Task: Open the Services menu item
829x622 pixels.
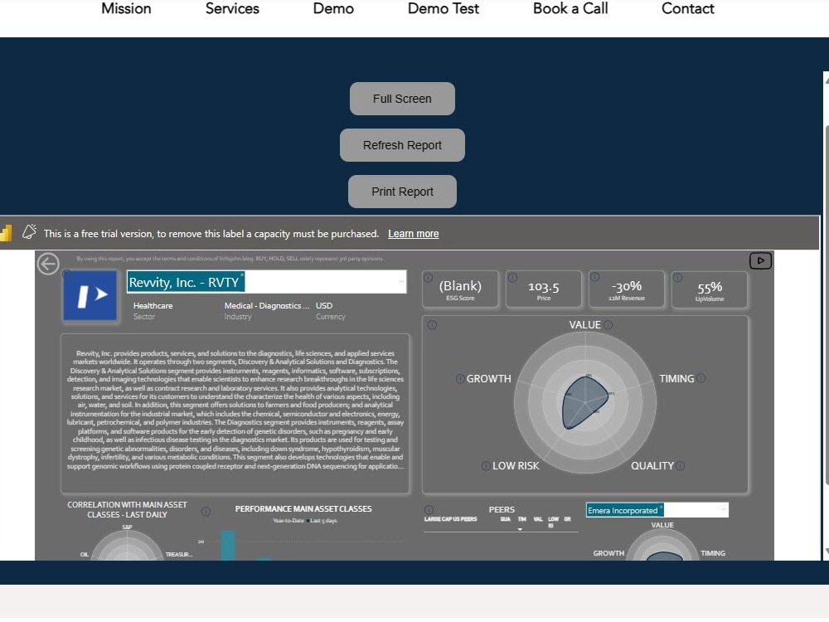Action: pos(232,8)
